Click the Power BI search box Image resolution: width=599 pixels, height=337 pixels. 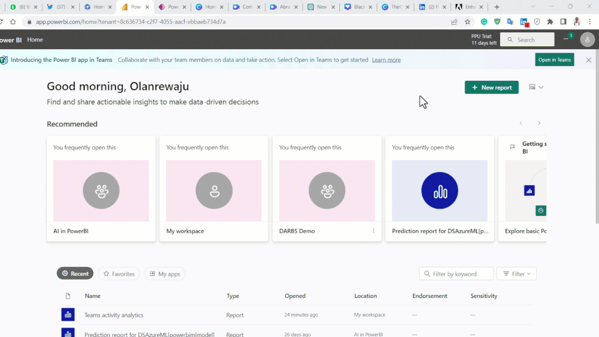point(527,40)
